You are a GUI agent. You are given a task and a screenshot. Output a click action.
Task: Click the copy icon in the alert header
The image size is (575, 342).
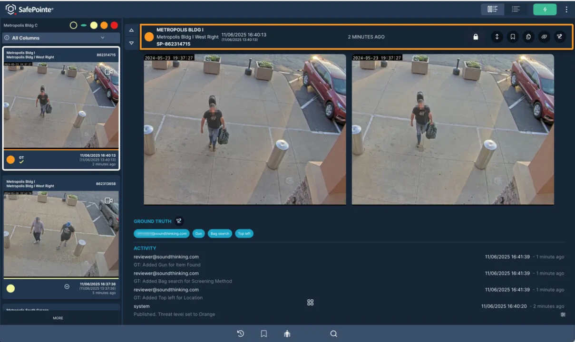click(x=528, y=37)
